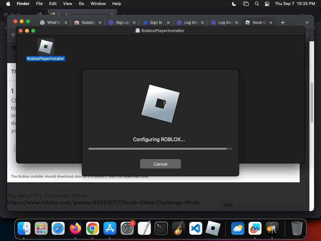
Task: Open the Apple menu
Action: 8,4
